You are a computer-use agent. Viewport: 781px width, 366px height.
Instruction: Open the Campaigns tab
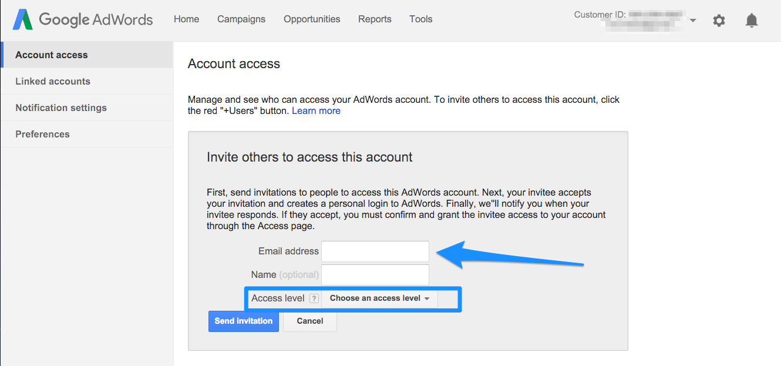(x=241, y=19)
